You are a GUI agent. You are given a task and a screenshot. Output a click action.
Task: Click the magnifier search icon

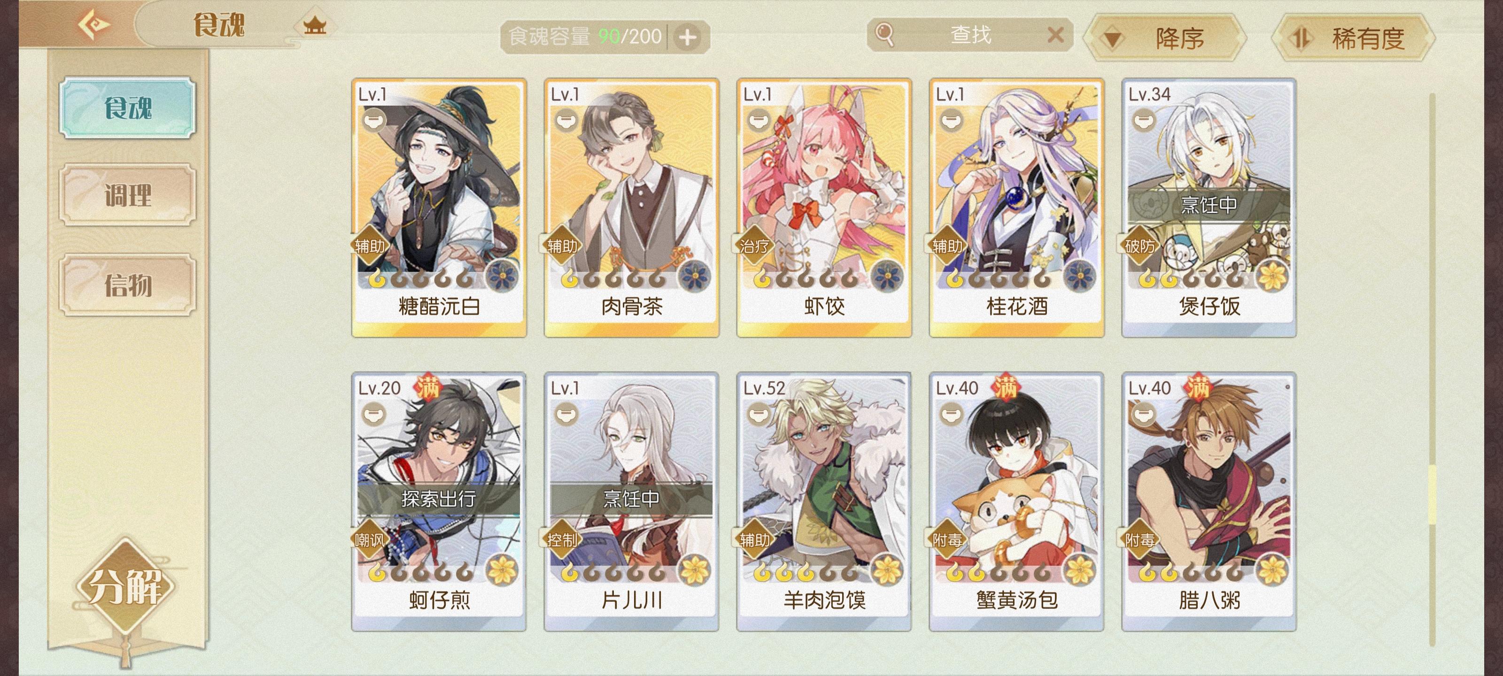coord(884,34)
